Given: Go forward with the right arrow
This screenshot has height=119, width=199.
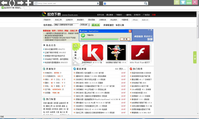Looking at the screenshot, I should (x=21, y=3).
